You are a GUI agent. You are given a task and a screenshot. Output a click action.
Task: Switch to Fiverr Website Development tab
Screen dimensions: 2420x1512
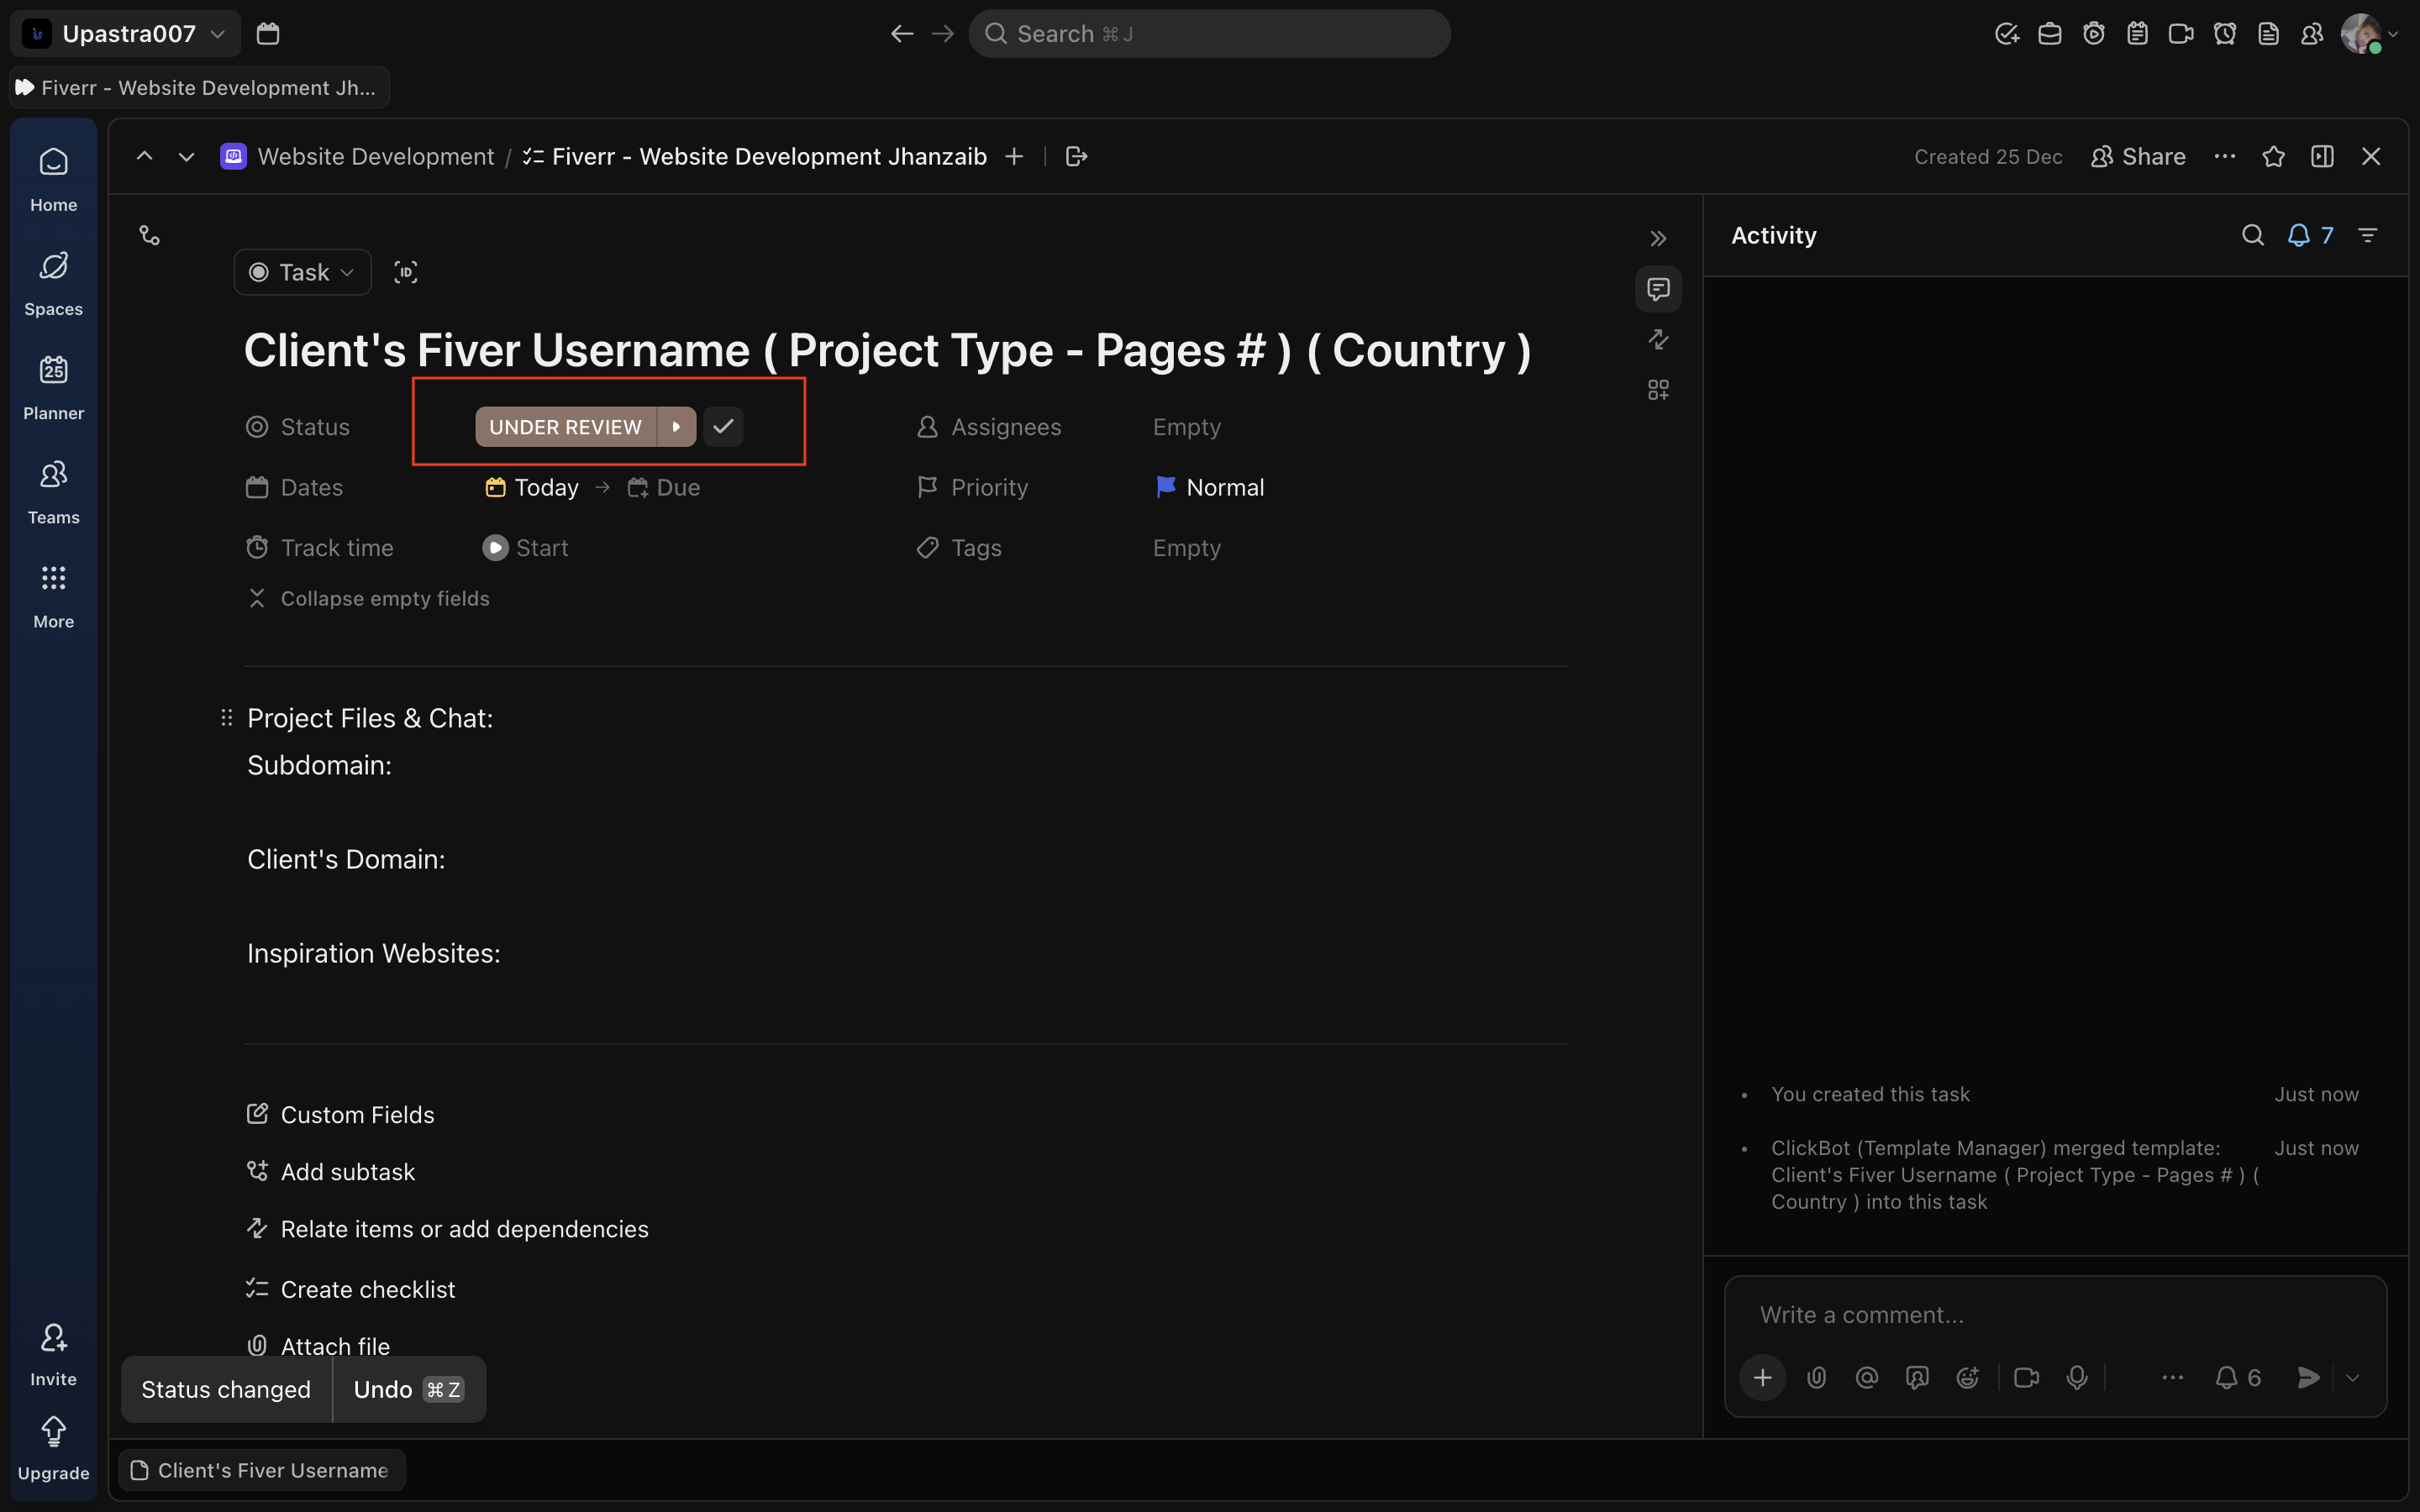tap(200, 88)
